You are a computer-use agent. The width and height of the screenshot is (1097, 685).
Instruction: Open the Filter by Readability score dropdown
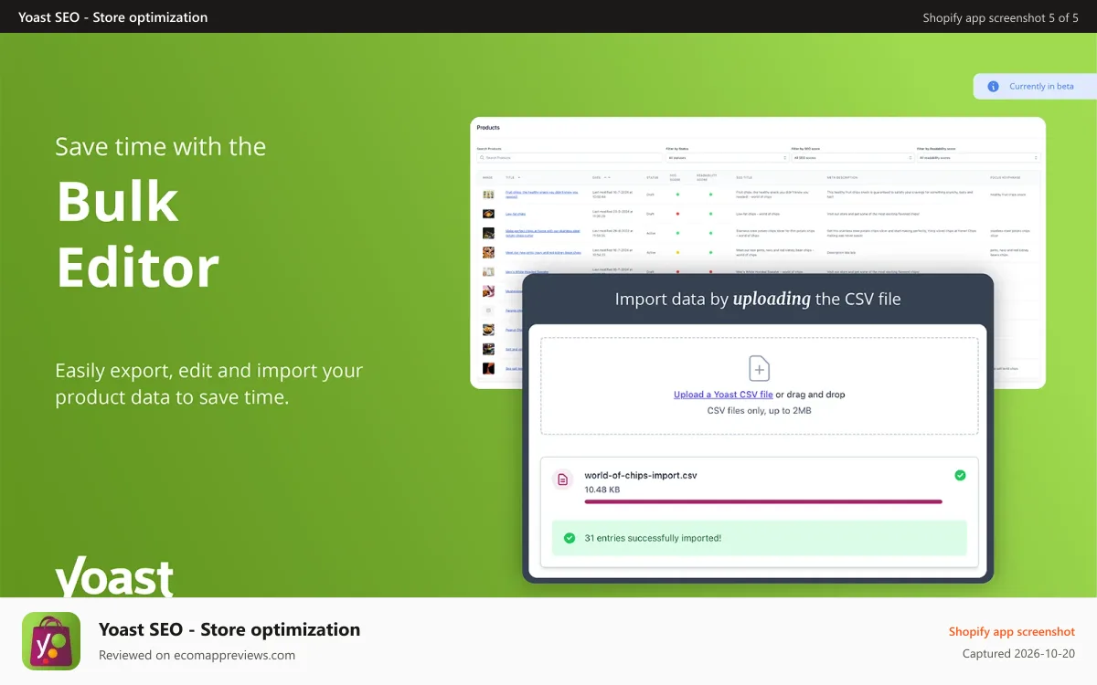978,158
